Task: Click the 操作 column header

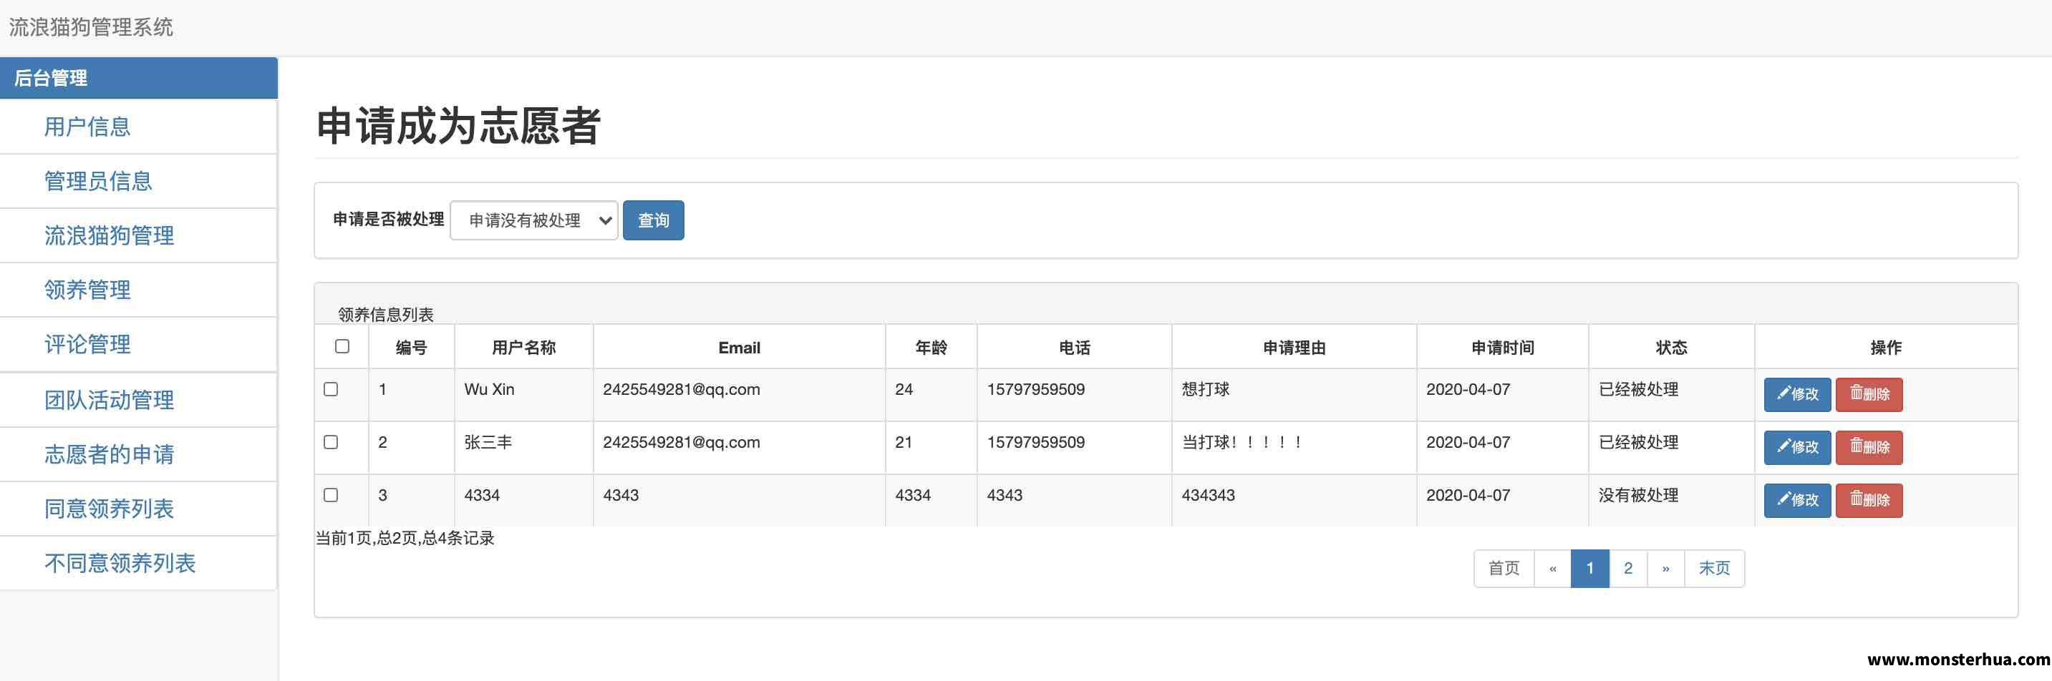Action: pyautogui.click(x=1885, y=348)
